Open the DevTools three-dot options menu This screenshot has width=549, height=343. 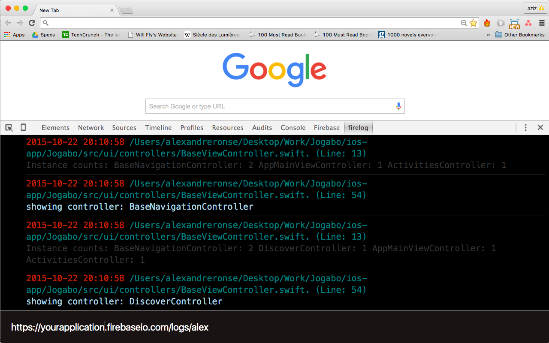(x=525, y=127)
